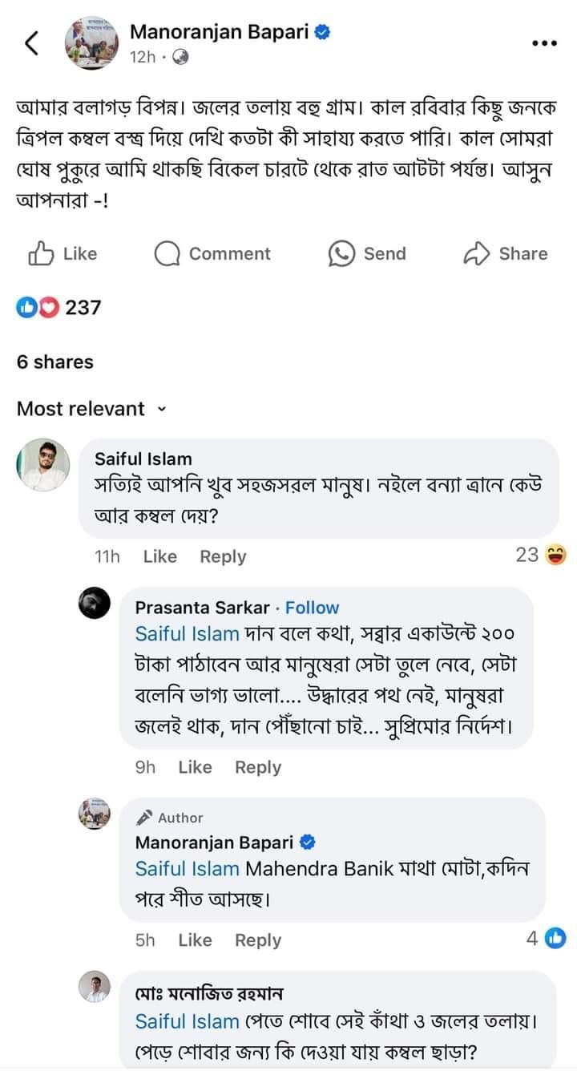Viewport: 577px width, 1071px height.
Task: Tap the back arrow icon
Action: point(32,44)
